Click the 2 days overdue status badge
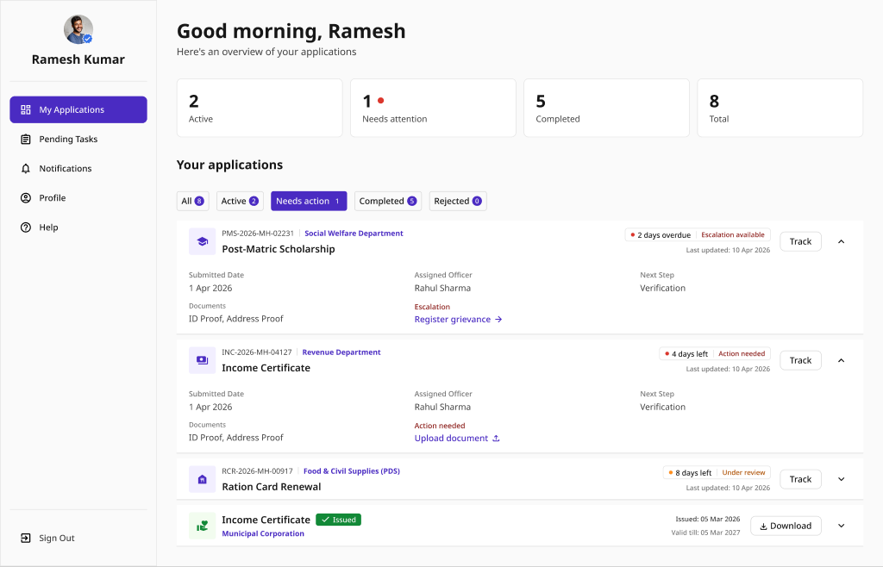The height and width of the screenshot is (567, 883). click(660, 235)
